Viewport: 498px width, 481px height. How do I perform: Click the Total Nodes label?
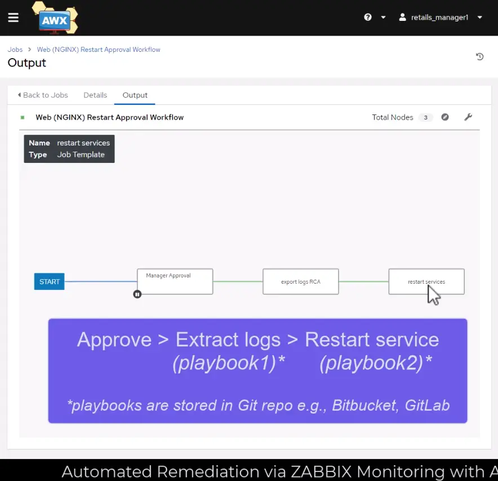click(392, 117)
